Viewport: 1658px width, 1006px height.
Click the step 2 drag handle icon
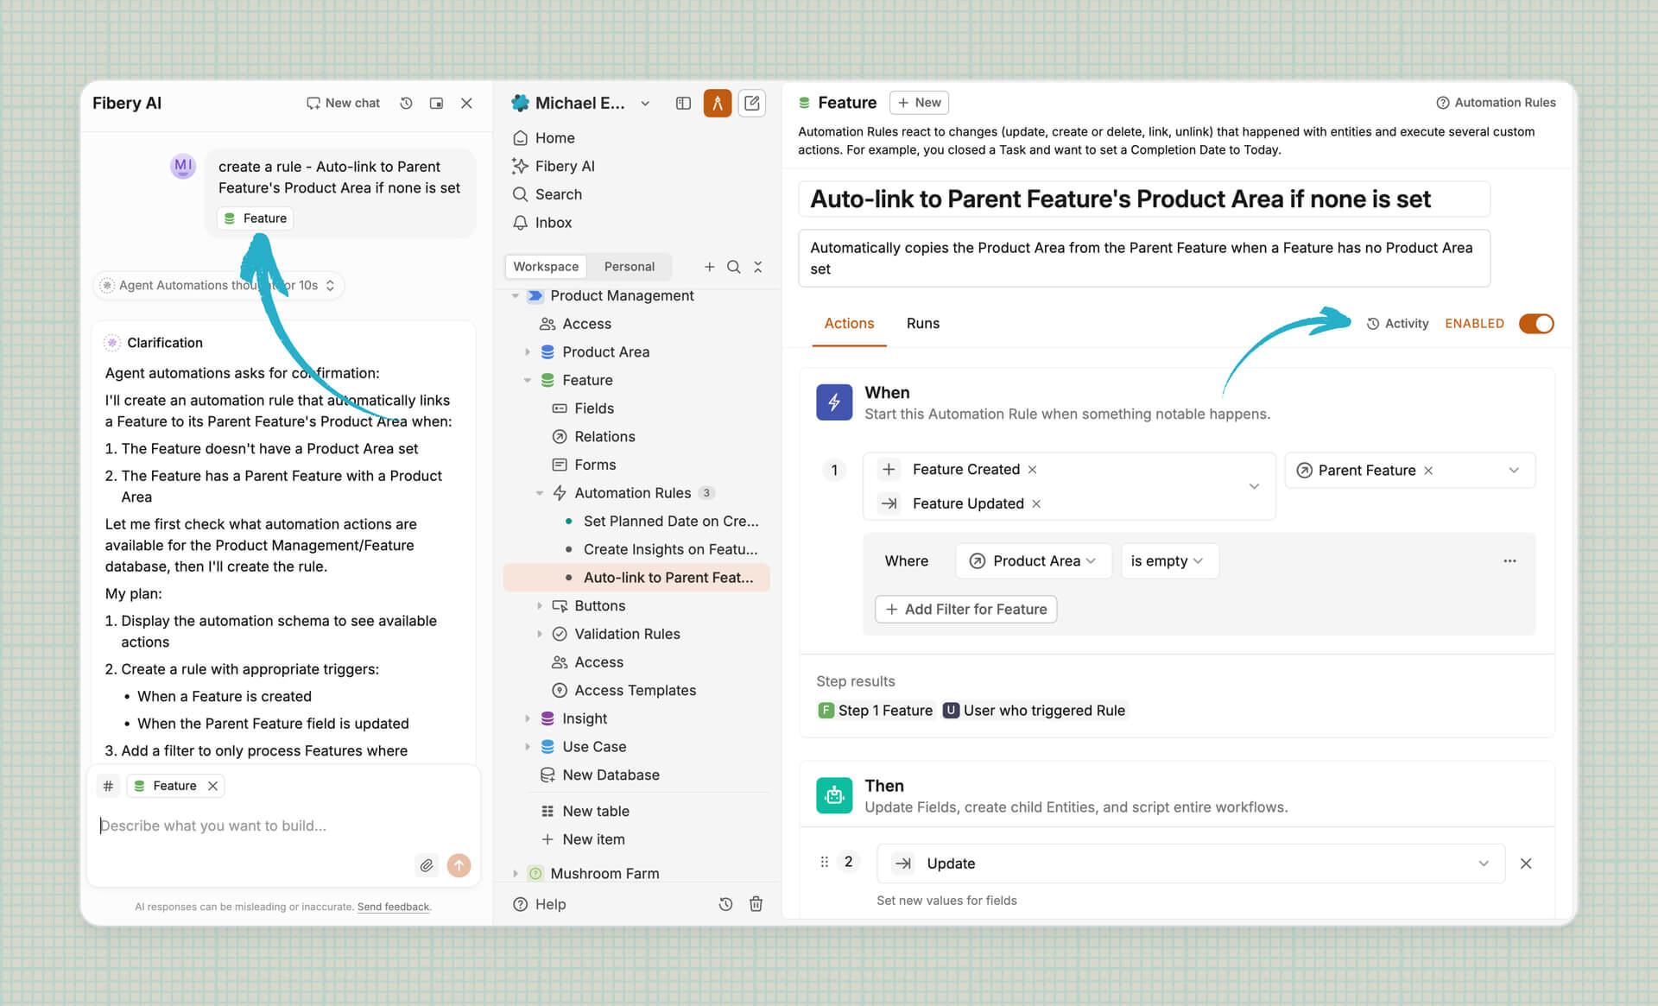pos(824,862)
